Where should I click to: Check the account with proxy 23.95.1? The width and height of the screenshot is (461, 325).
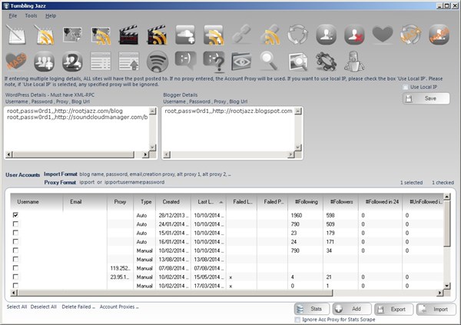(x=15, y=277)
